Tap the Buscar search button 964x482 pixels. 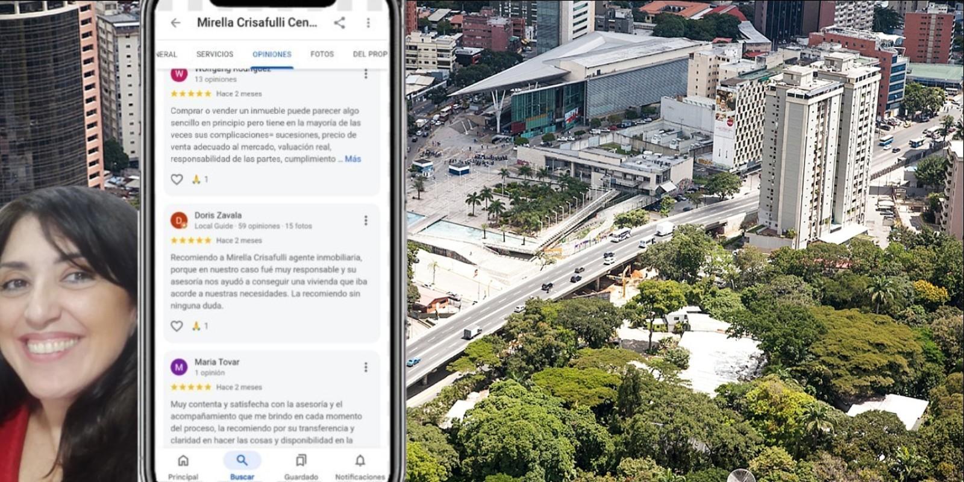click(x=242, y=466)
